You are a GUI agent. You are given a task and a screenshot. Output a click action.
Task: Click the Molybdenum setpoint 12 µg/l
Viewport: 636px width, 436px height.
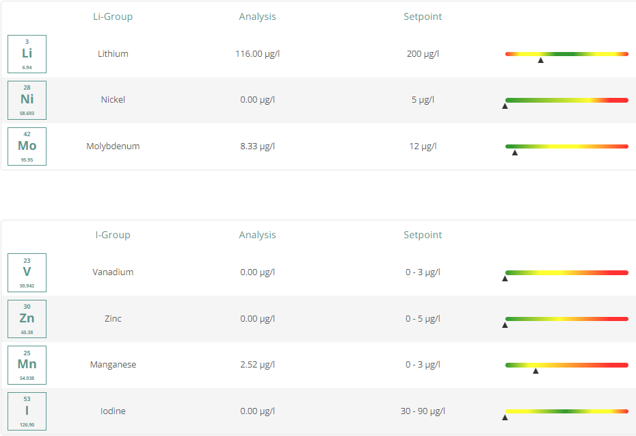pos(423,146)
